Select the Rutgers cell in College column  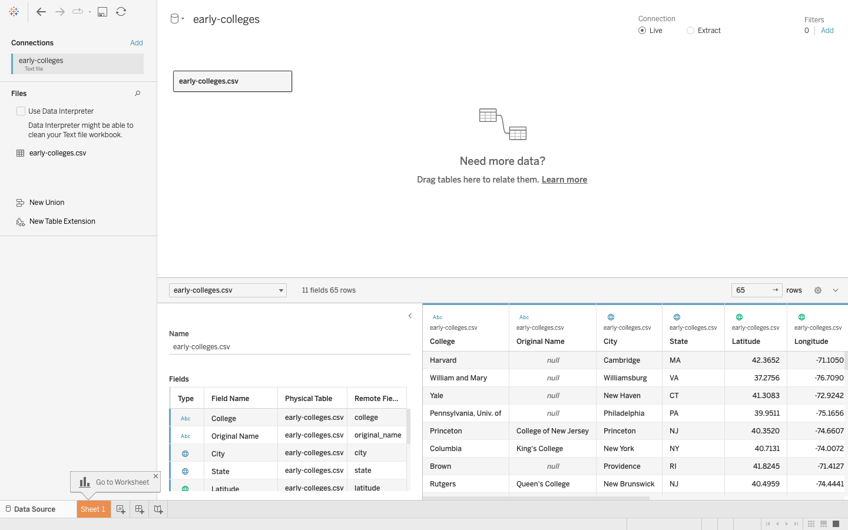pyautogui.click(x=466, y=484)
